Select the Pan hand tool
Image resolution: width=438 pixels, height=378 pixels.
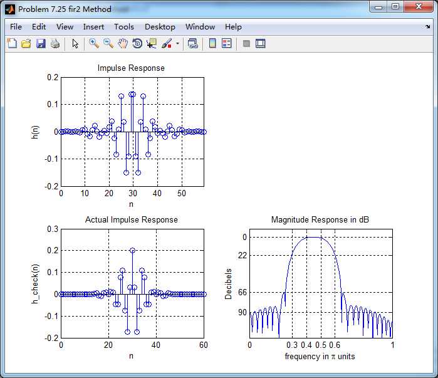(x=123, y=44)
